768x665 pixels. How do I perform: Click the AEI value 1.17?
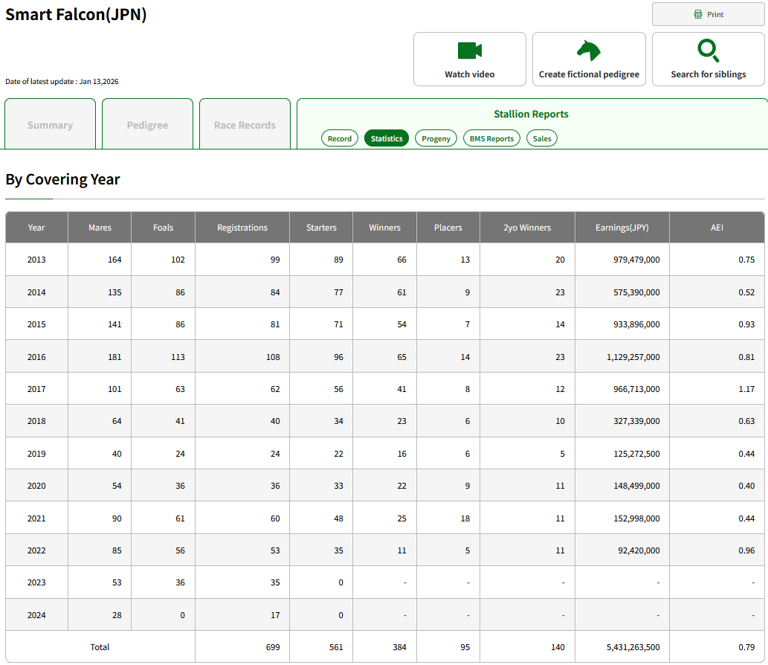click(746, 389)
